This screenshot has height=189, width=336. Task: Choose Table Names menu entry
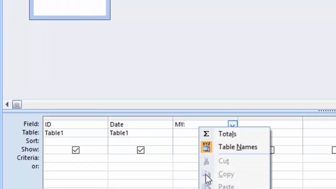pos(238,147)
